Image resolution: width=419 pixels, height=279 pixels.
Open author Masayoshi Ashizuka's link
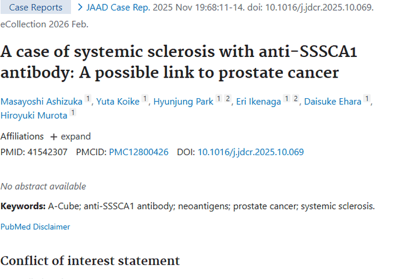coord(41,102)
